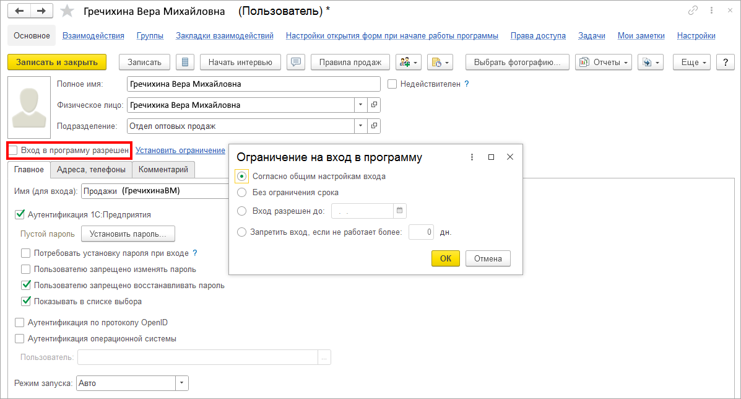741x399 pixels.
Task: Open the Права доступа section
Action: pyautogui.click(x=538, y=36)
